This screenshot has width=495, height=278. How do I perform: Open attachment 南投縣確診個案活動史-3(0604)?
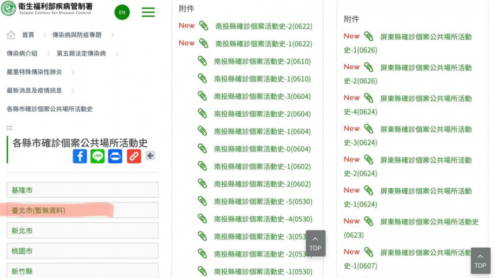pyautogui.click(x=262, y=96)
